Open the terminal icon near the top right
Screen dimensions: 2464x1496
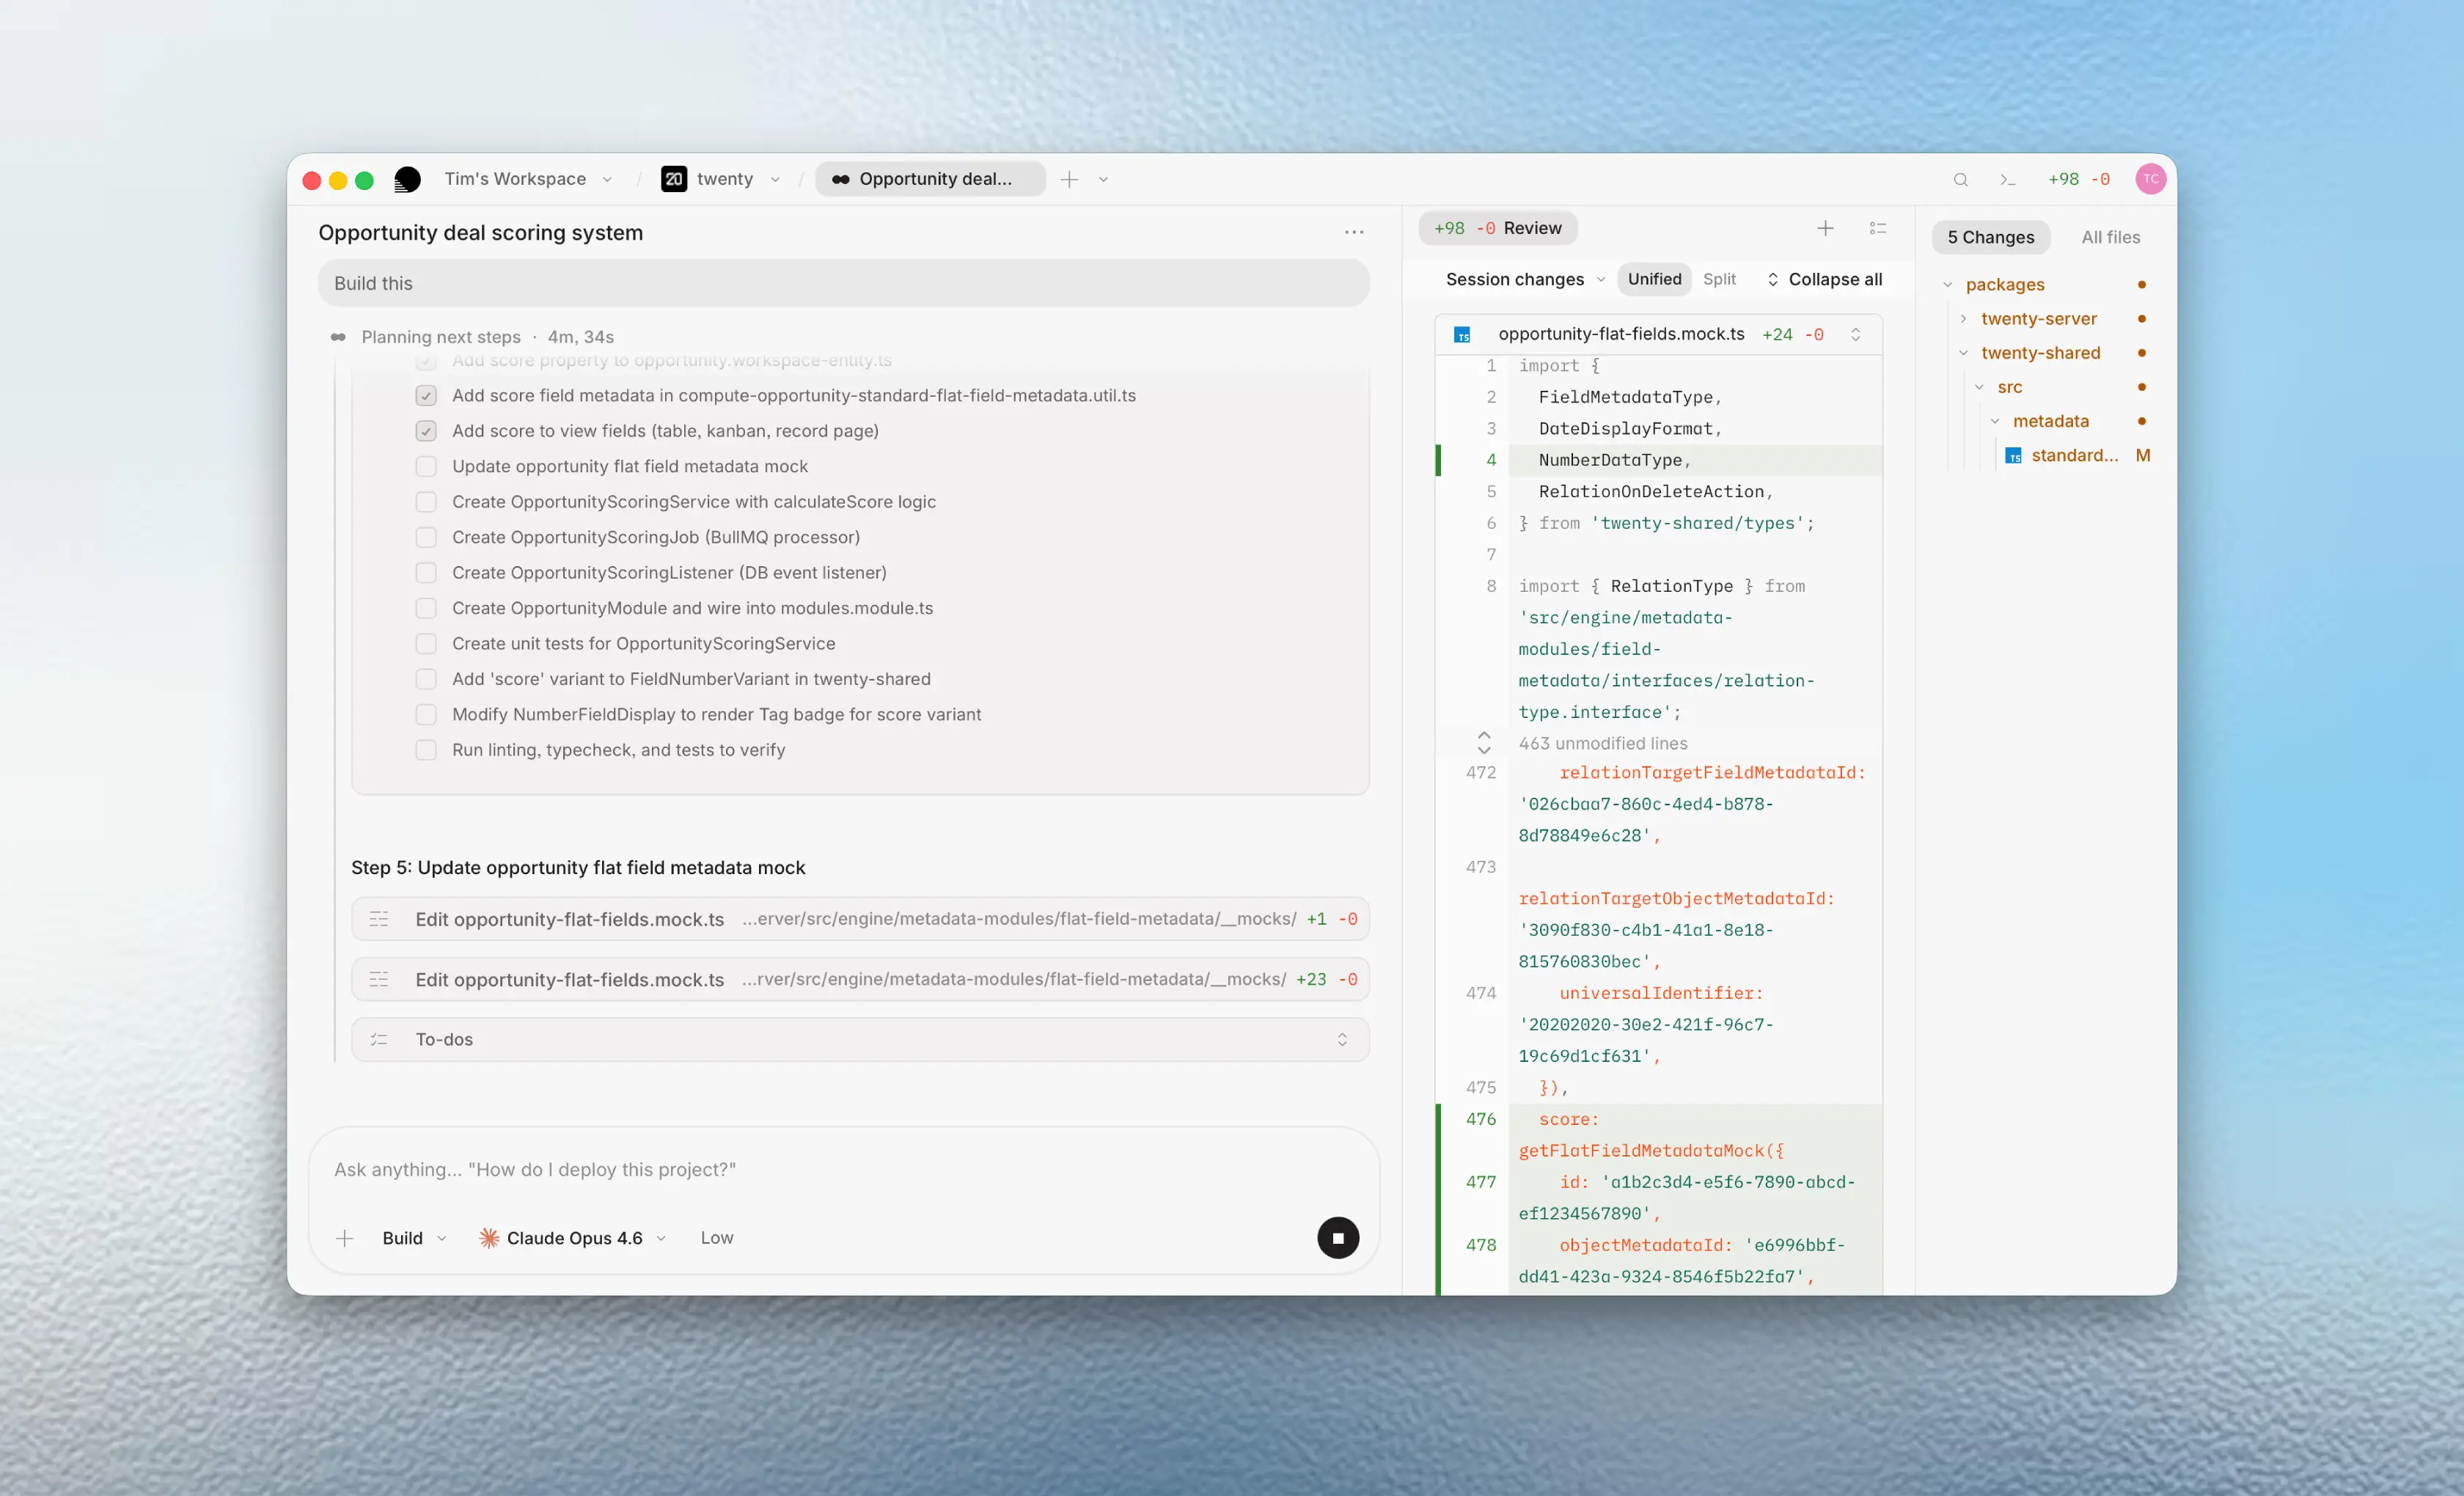tap(2009, 179)
